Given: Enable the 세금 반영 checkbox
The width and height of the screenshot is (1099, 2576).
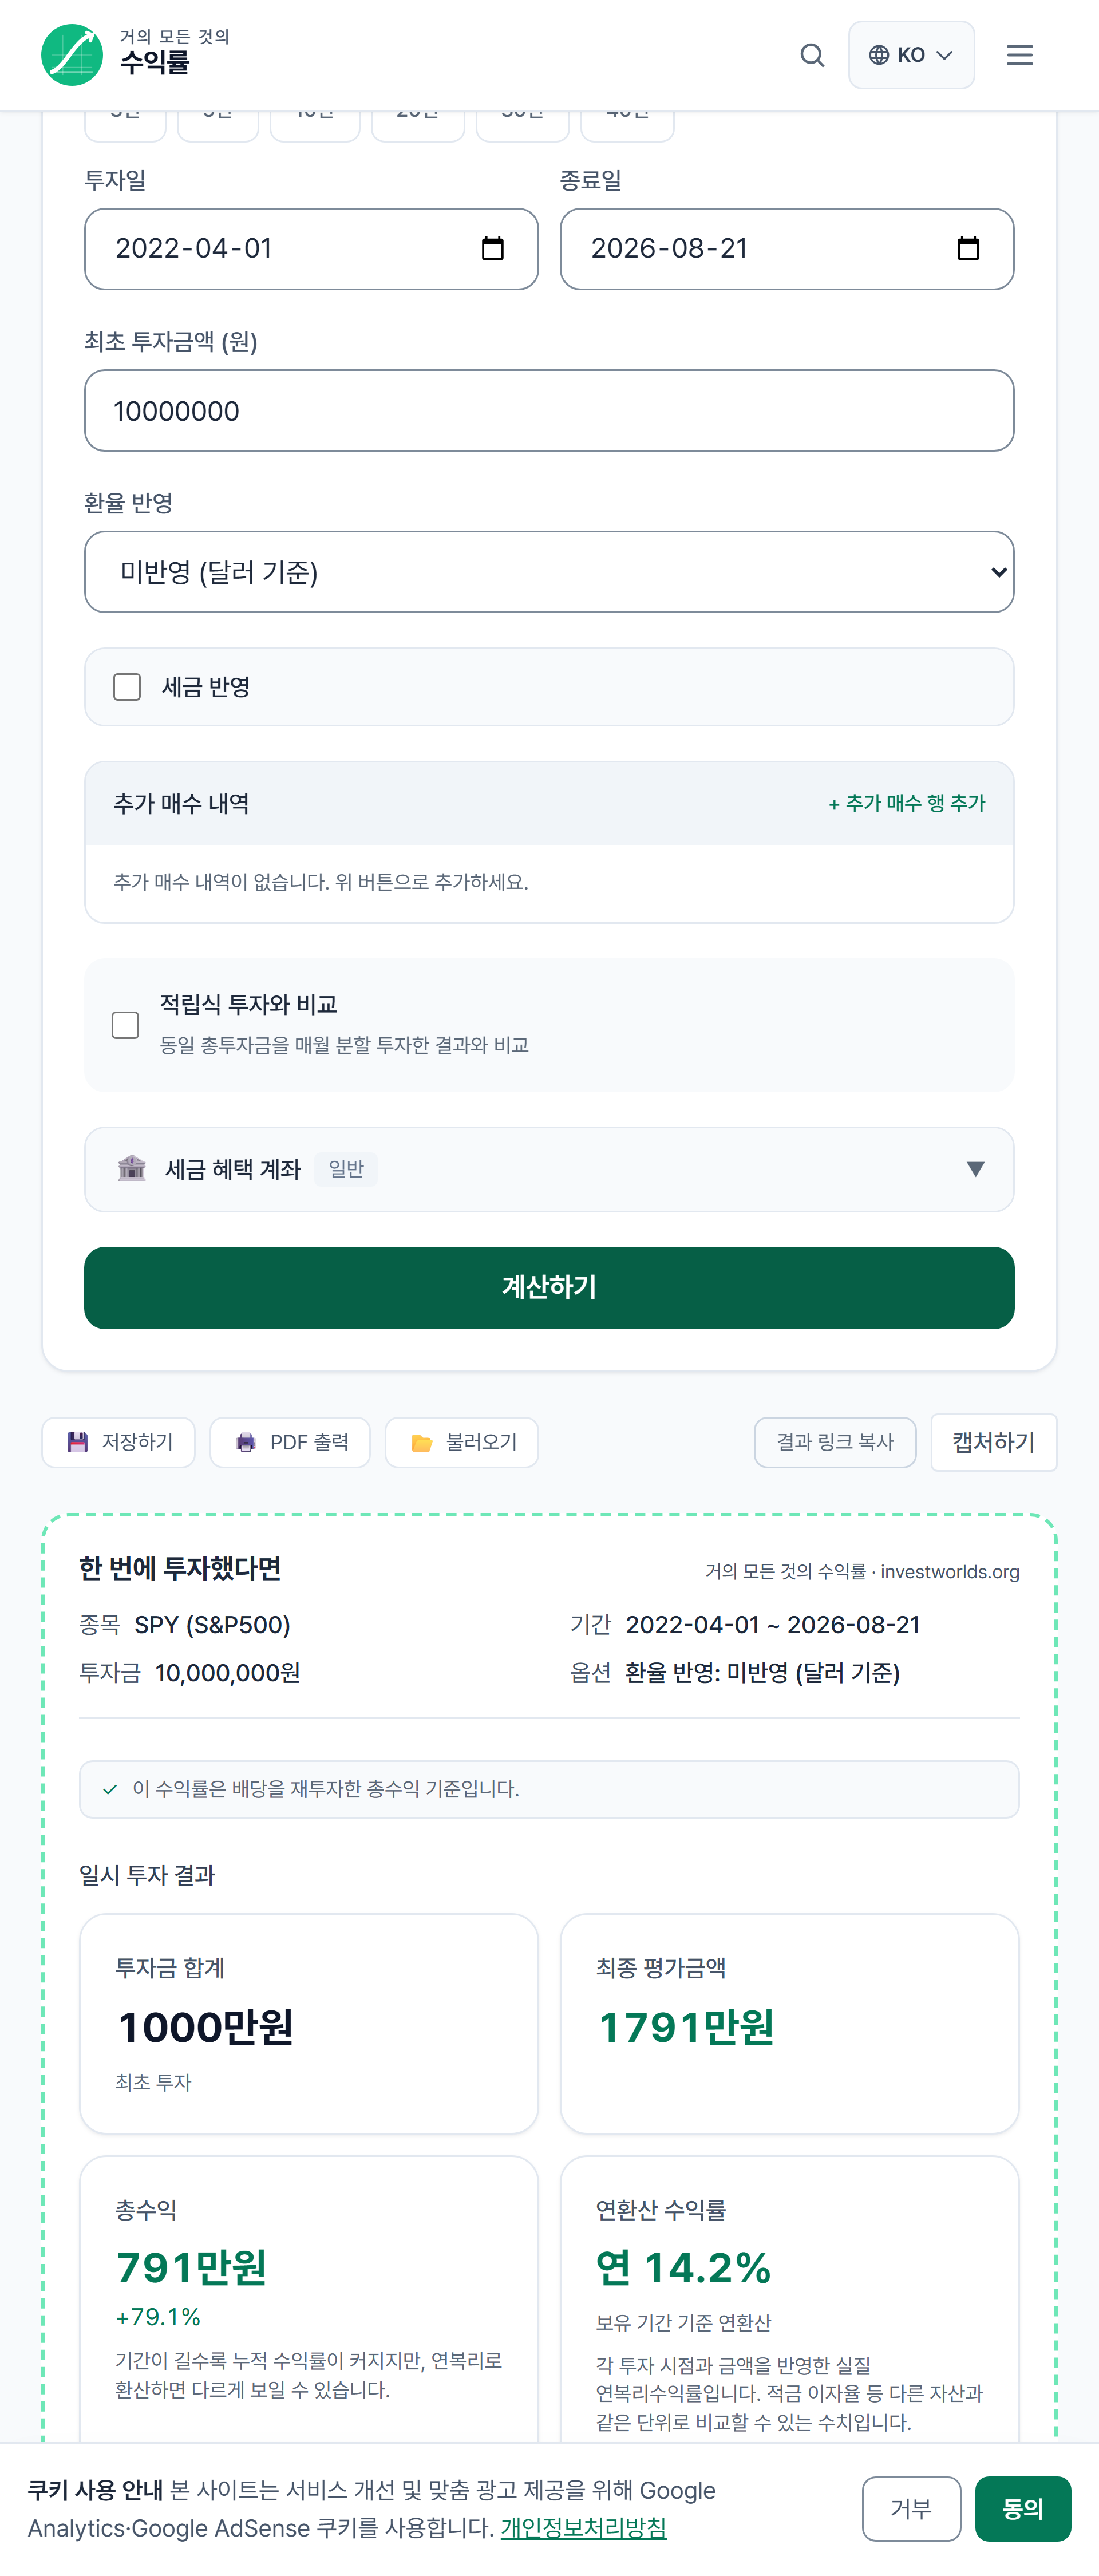Looking at the screenshot, I should 127,687.
